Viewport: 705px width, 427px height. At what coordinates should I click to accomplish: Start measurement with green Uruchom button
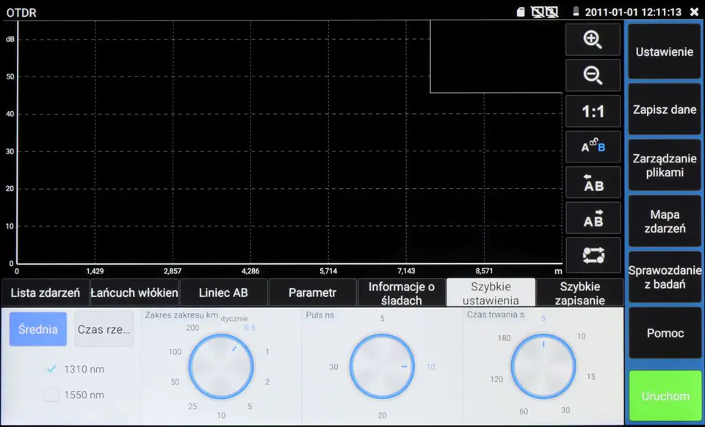coord(665,396)
